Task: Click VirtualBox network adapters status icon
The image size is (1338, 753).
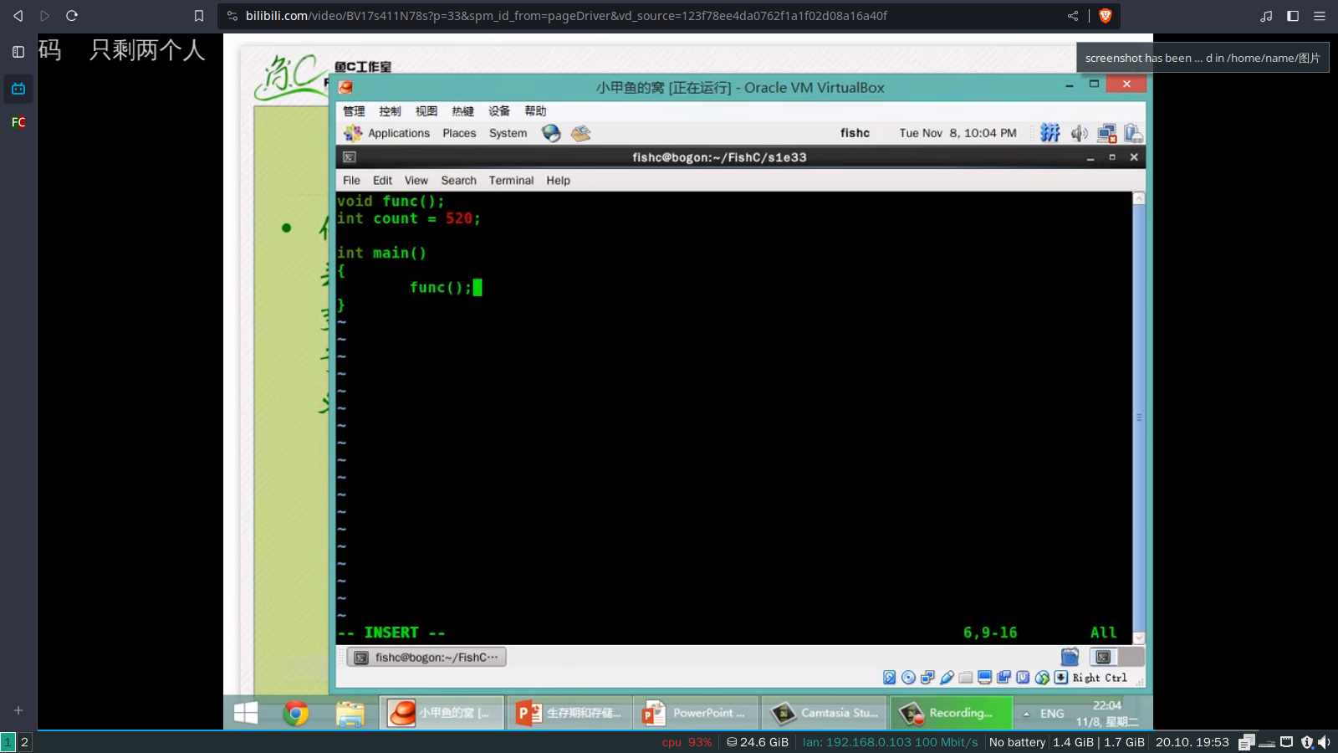Action: (x=927, y=678)
